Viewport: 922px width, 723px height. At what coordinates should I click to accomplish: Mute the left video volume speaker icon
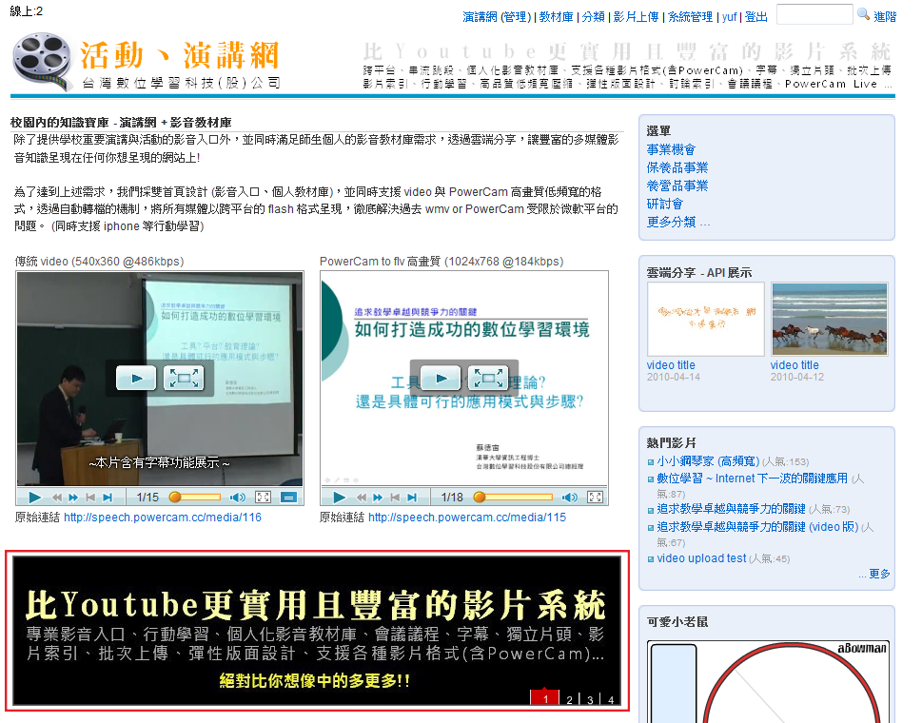point(238,497)
